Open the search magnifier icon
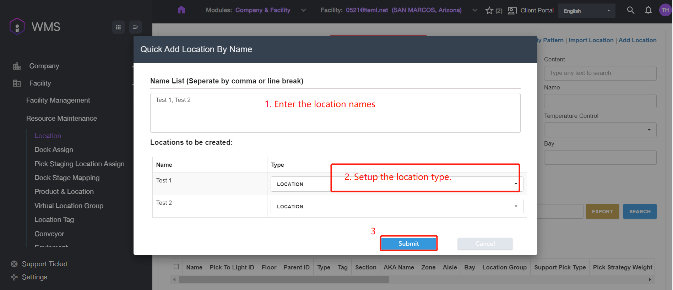This screenshot has height=290, width=673. click(x=630, y=10)
